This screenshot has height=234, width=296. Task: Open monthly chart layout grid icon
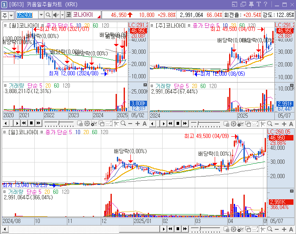tap(80, 124)
